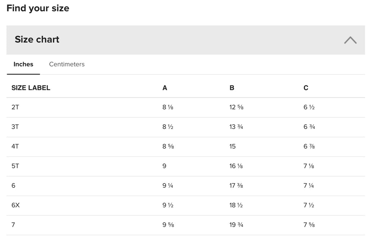This screenshot has width=369, height=249.
Task: Select the 4T size row label
Action: point(15,146)
